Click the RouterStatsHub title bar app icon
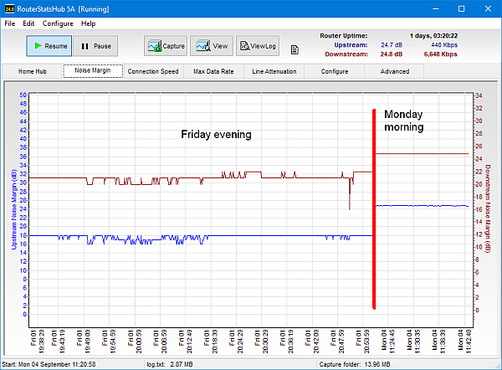Screen dimensions: 502x370 coord(10,8)
